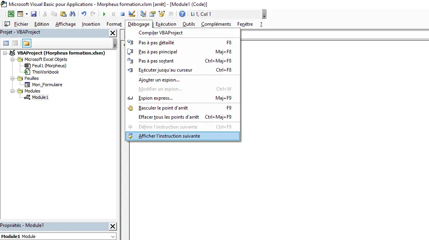Click the Paste clipboard icon
Viewport: 429px width, 240px height.
click(63, 14)
